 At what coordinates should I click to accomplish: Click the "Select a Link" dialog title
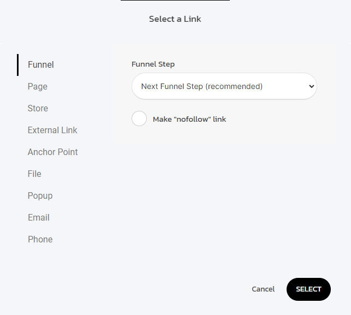click(x=175, y=19)
